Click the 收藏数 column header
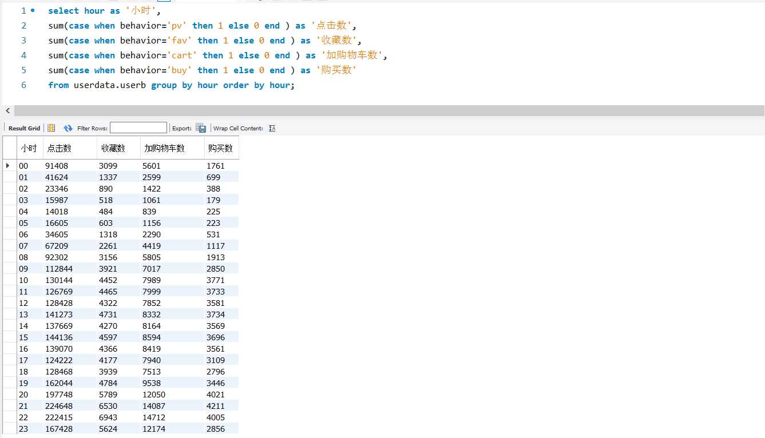Screen dimensions: 765x438 coord(118,148)
